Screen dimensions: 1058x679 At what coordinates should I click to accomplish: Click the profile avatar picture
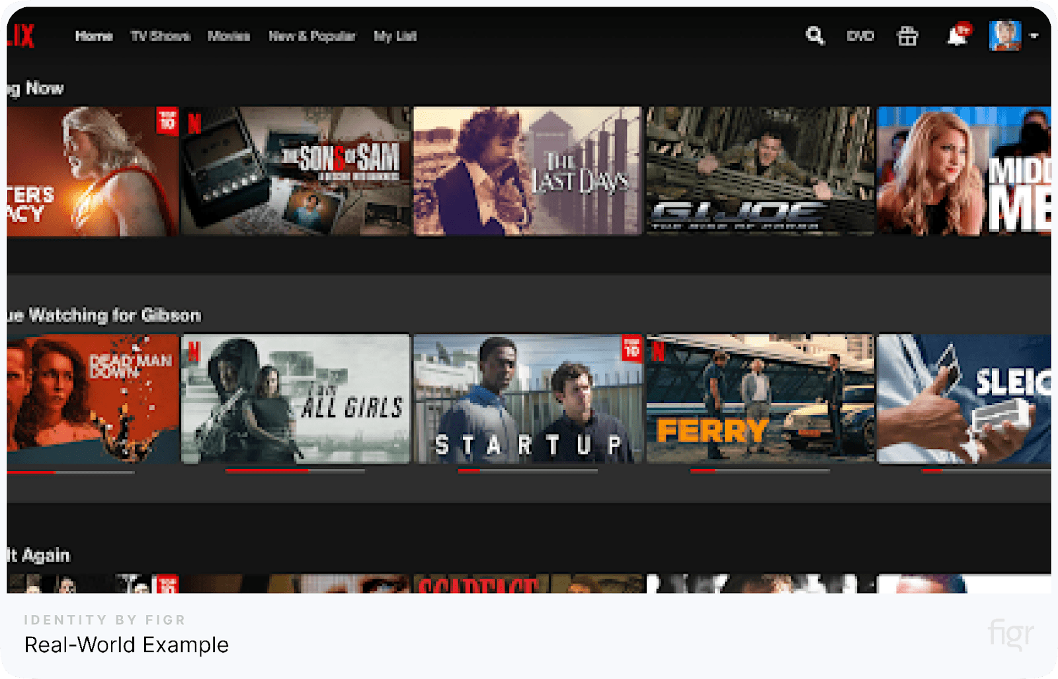[1004, 36]
